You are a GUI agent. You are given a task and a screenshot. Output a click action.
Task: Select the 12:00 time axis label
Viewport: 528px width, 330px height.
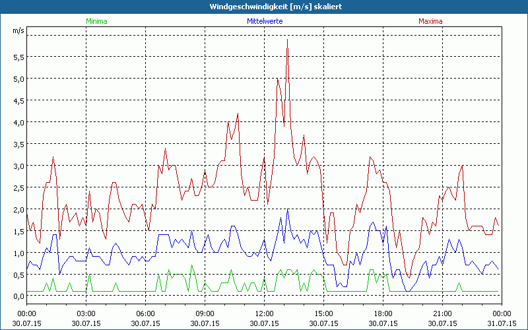(264, 313)
